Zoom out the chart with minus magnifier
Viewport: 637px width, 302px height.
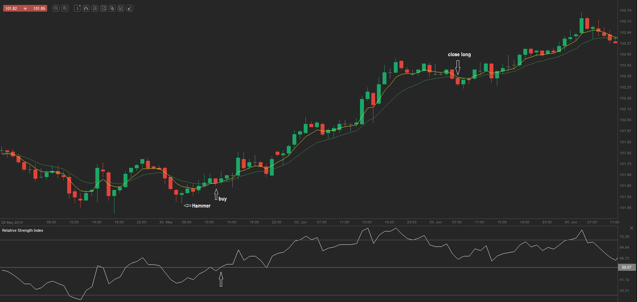tap(56, 8)
